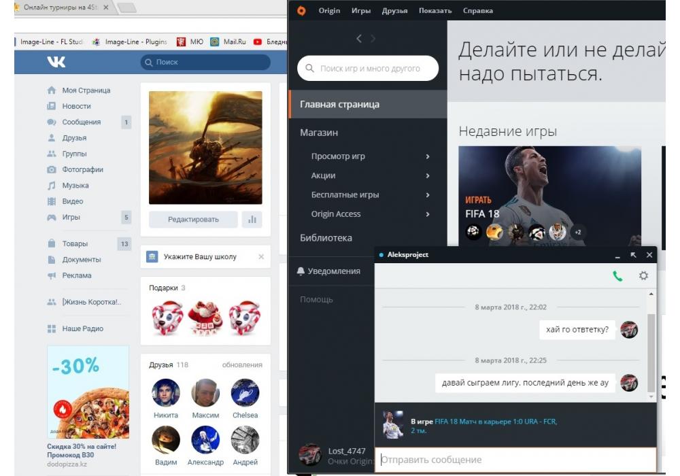Click the chat scrollbar's up arrow
Image resolution: width=680 pixels, height=476 pixels.
coord(651,294)
